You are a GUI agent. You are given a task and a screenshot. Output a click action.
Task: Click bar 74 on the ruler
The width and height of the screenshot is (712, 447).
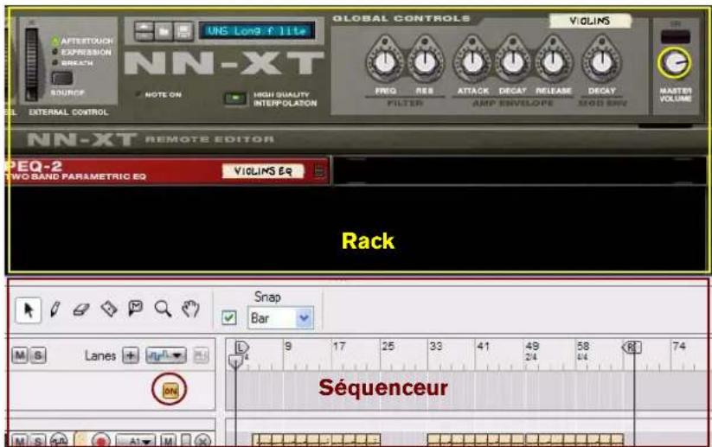click(679, 346)
